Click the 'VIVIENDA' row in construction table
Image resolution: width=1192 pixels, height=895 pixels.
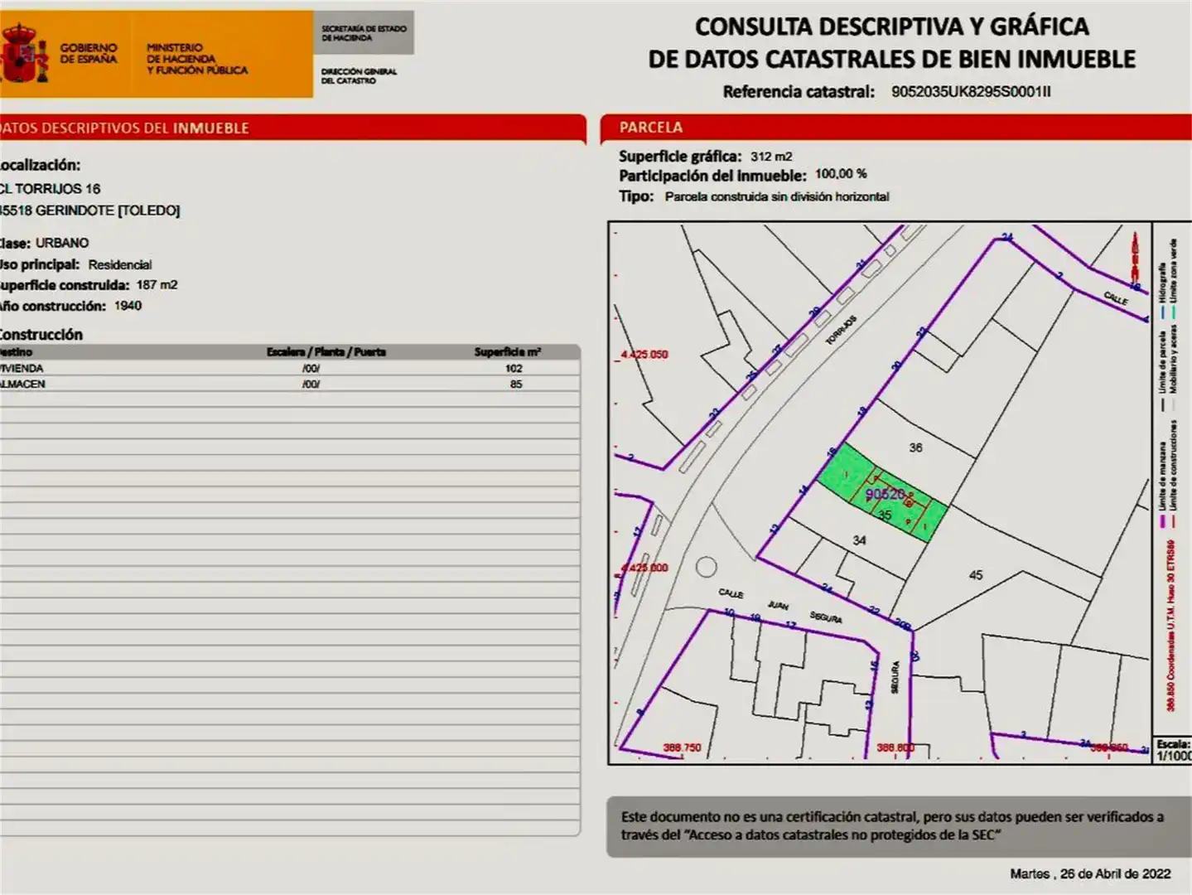click(x=289, y=368)
